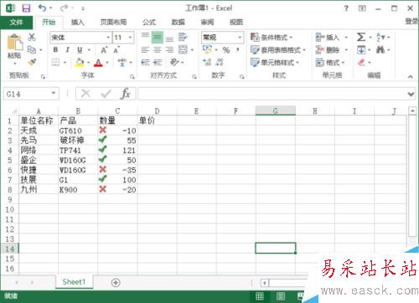Screen dimensions: 419x303
Task: Redo the last action
Action: point(64,8)
